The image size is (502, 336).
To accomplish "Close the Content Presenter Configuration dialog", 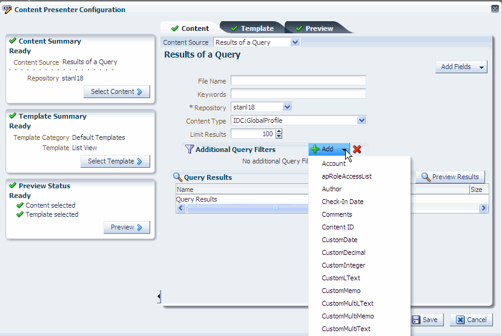I will pos(495,8).
